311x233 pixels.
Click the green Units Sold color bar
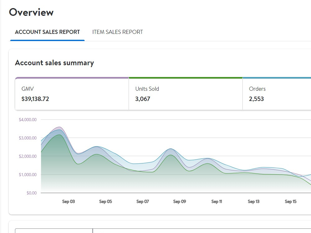186,78
